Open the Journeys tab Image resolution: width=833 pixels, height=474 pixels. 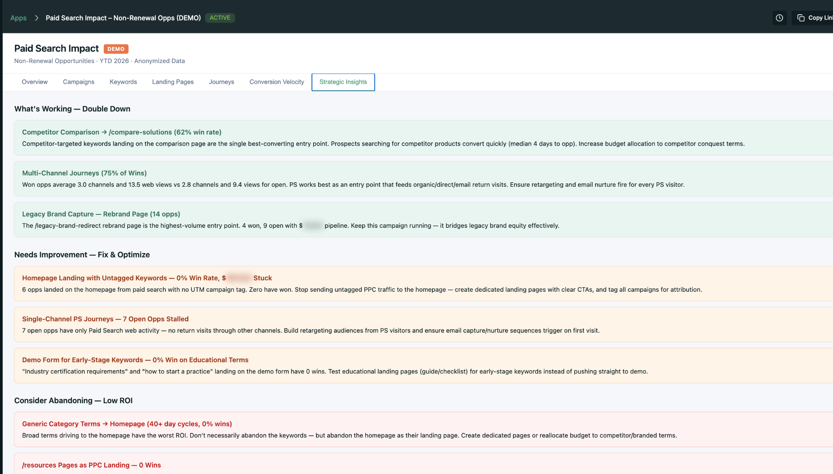click(x=221, y=82)
